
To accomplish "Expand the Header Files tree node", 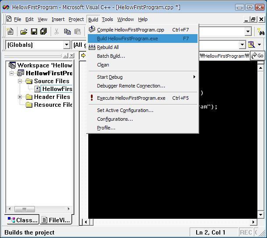I will 20,97.
